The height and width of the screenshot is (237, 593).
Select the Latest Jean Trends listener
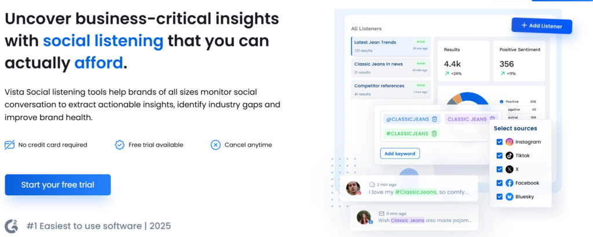click(391, 46)
